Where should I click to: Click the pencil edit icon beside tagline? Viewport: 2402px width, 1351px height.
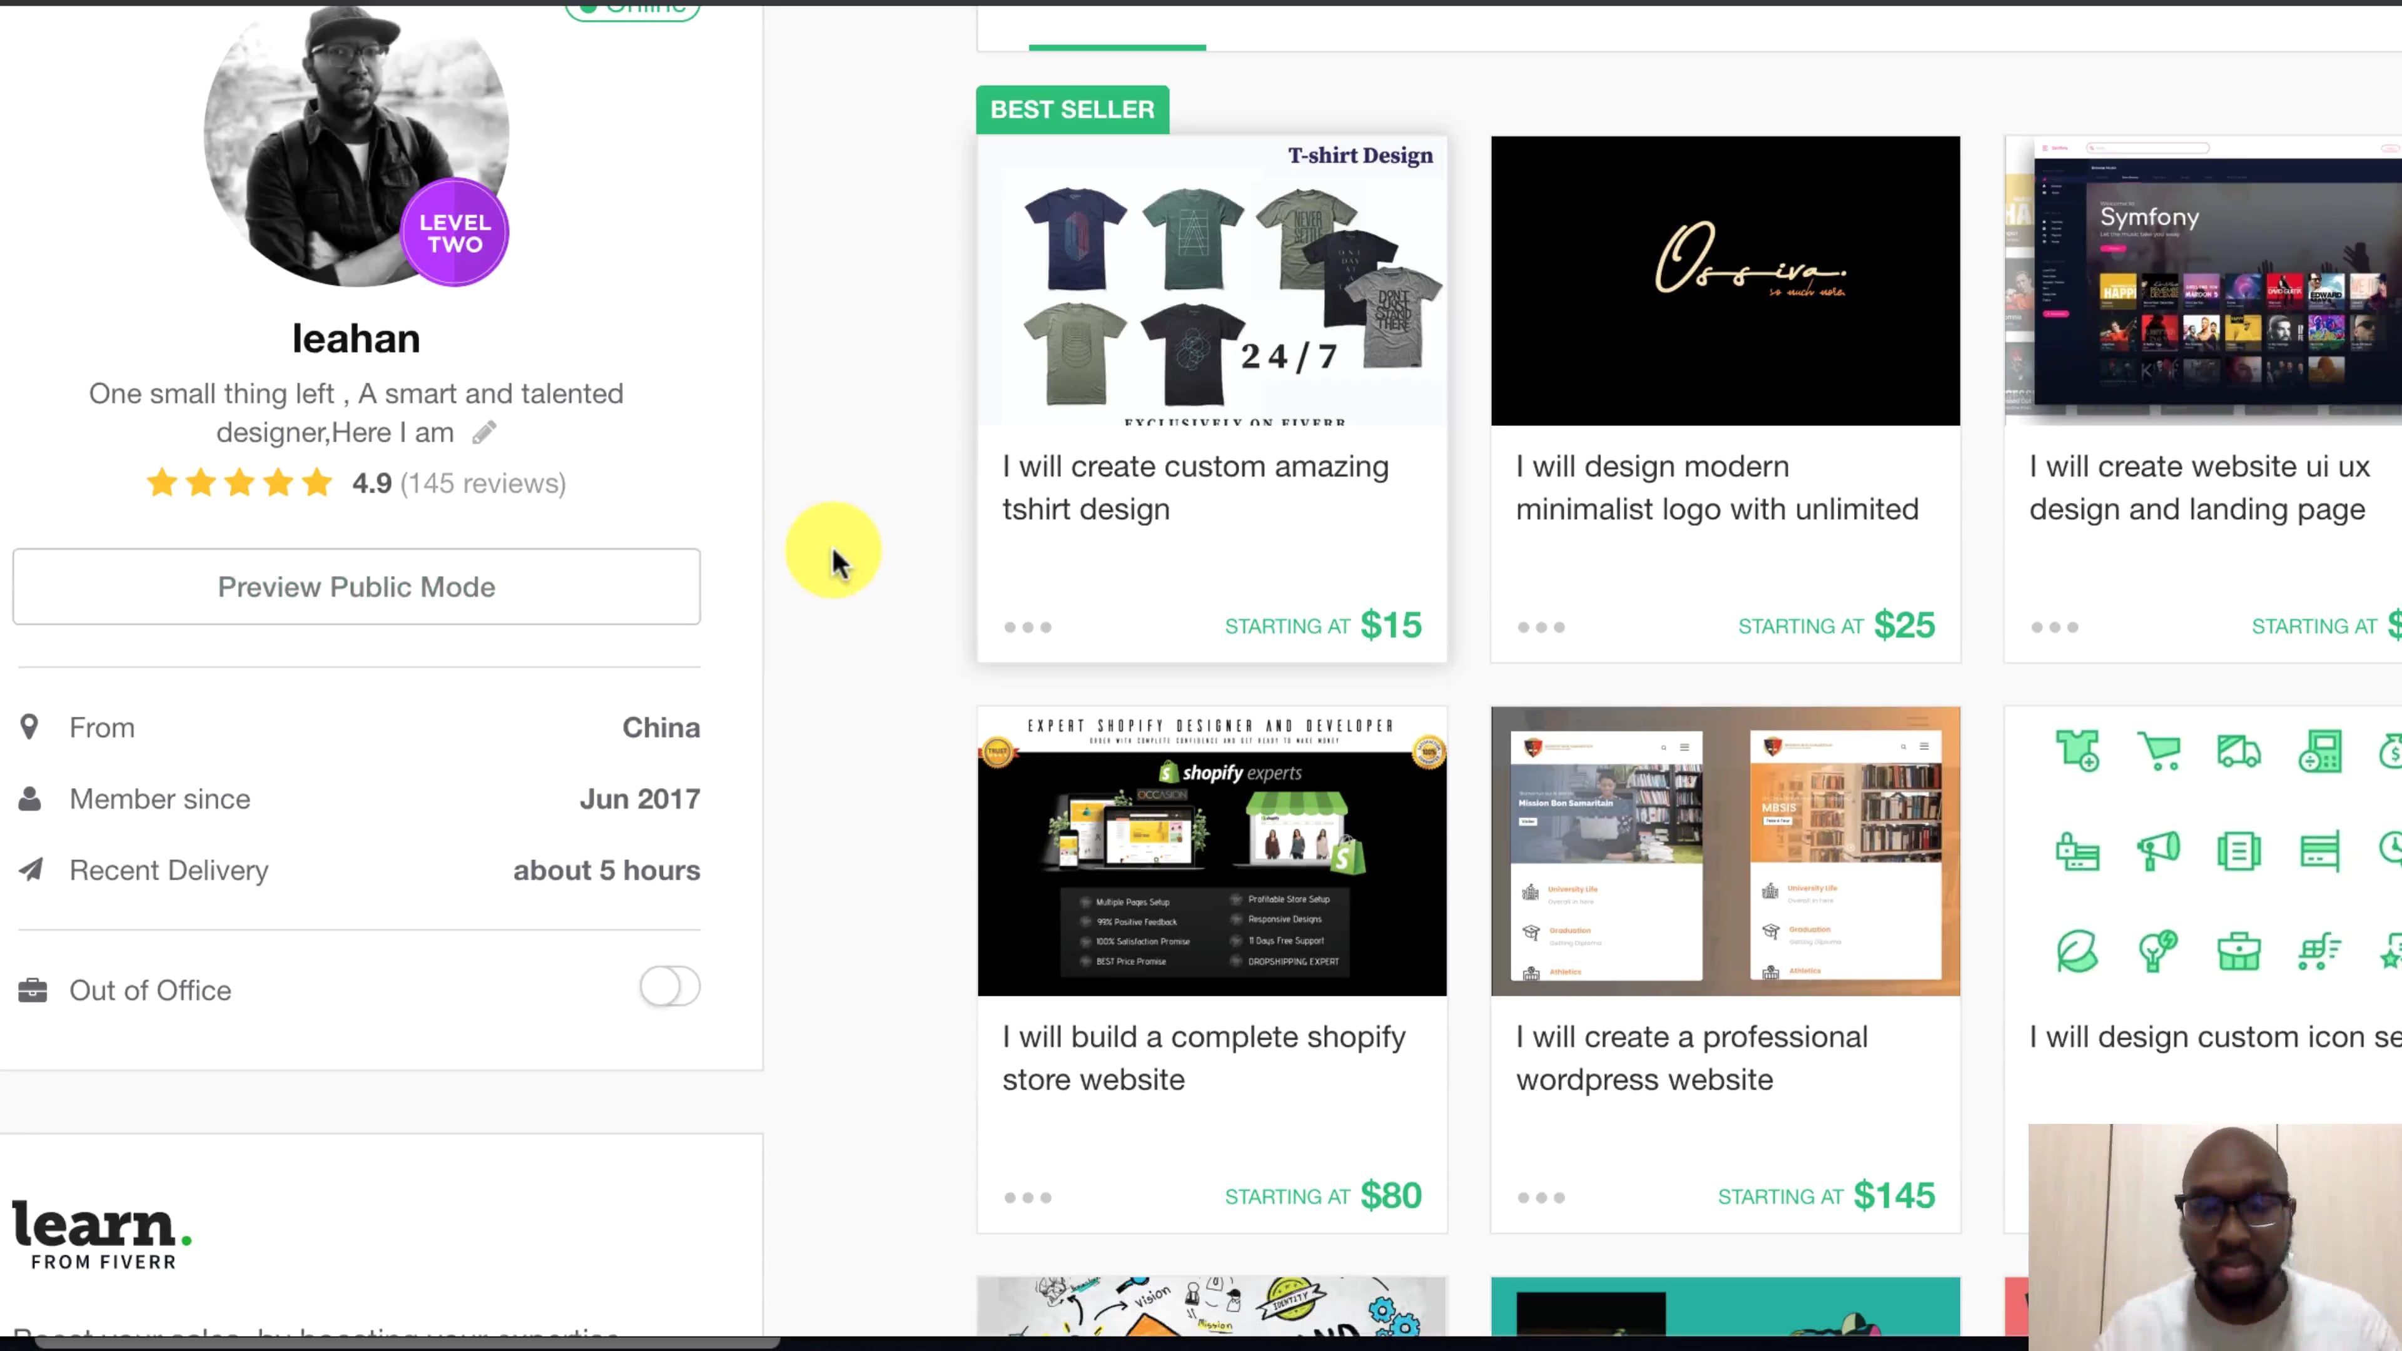pos(484,433)
